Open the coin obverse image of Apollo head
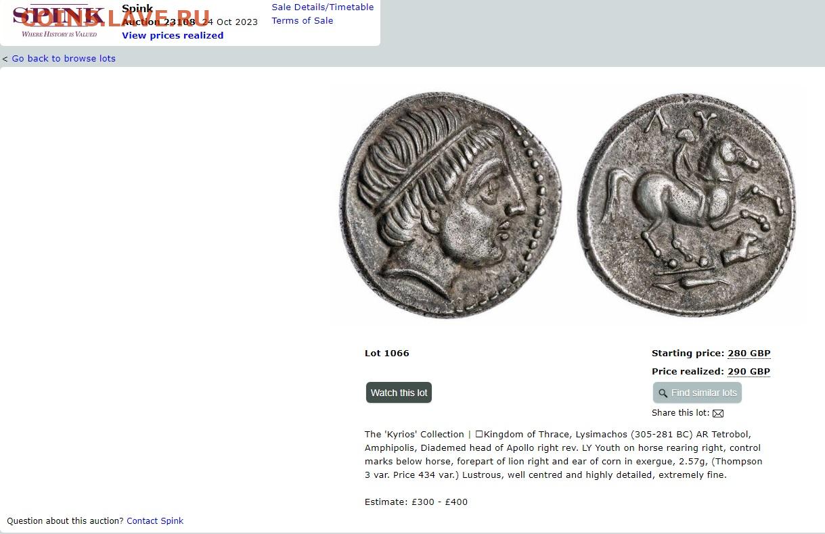Image resolution: width=825 pixels, height=534 pixels. click(451, 205)
